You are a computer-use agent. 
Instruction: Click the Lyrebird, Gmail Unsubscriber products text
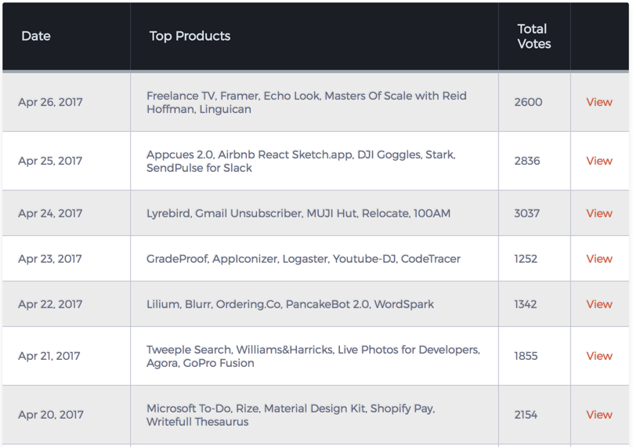[x=298, y=213]
